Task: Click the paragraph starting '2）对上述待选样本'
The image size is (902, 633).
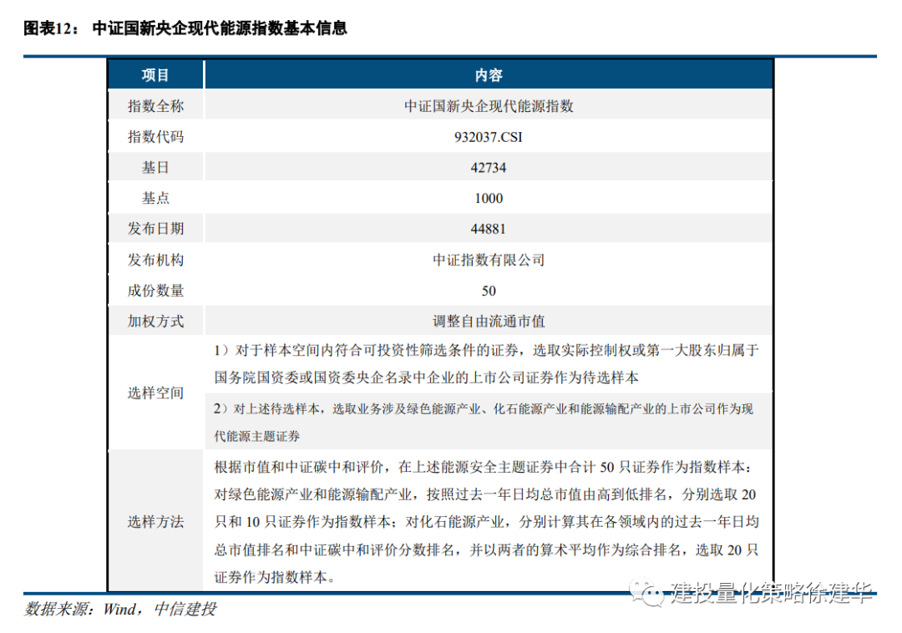Action: [484, 423]
